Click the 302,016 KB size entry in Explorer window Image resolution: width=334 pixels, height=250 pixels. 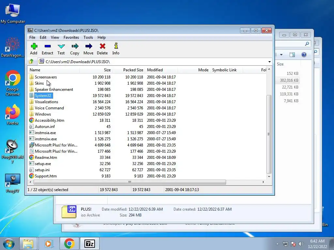pos(289,80)
